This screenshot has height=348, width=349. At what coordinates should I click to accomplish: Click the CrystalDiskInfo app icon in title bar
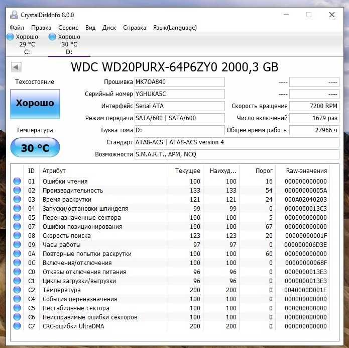point(14,15)
